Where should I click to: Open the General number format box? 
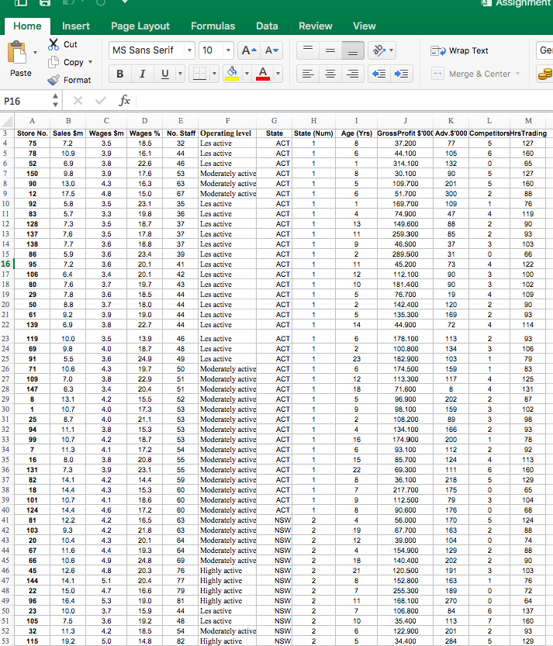[x=544, y=50]
